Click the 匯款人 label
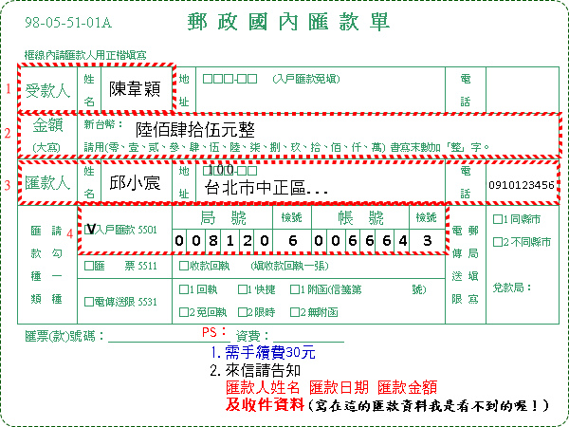This screenshot has width=569, height=427. (47, 182)
